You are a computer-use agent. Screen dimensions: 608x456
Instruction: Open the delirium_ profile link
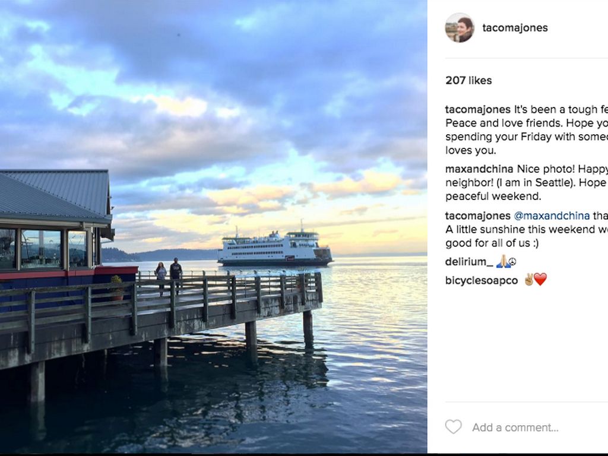tap(468, 262)
